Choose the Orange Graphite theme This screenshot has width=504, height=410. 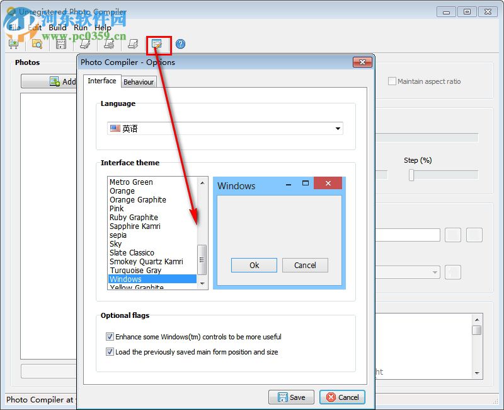click(x=152, y=199)
